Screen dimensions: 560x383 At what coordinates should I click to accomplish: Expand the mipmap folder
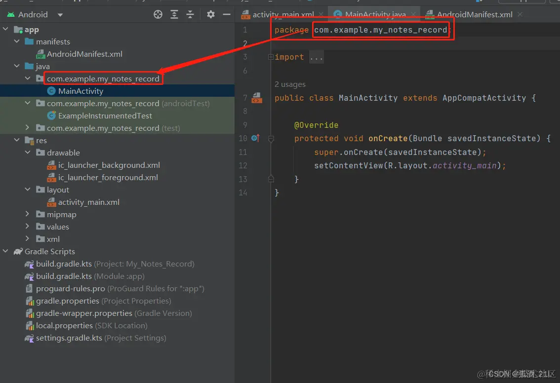27,214
